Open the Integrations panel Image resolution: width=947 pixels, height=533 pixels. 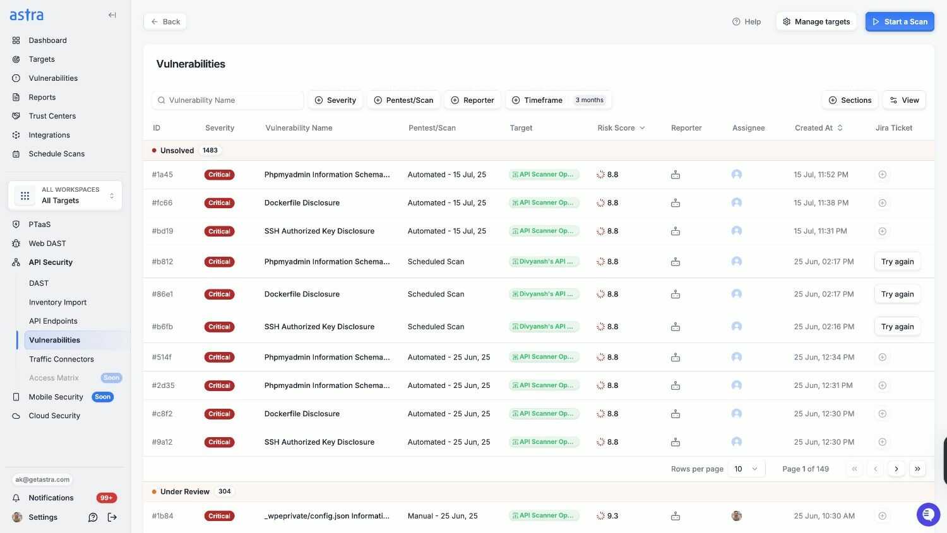49,134
